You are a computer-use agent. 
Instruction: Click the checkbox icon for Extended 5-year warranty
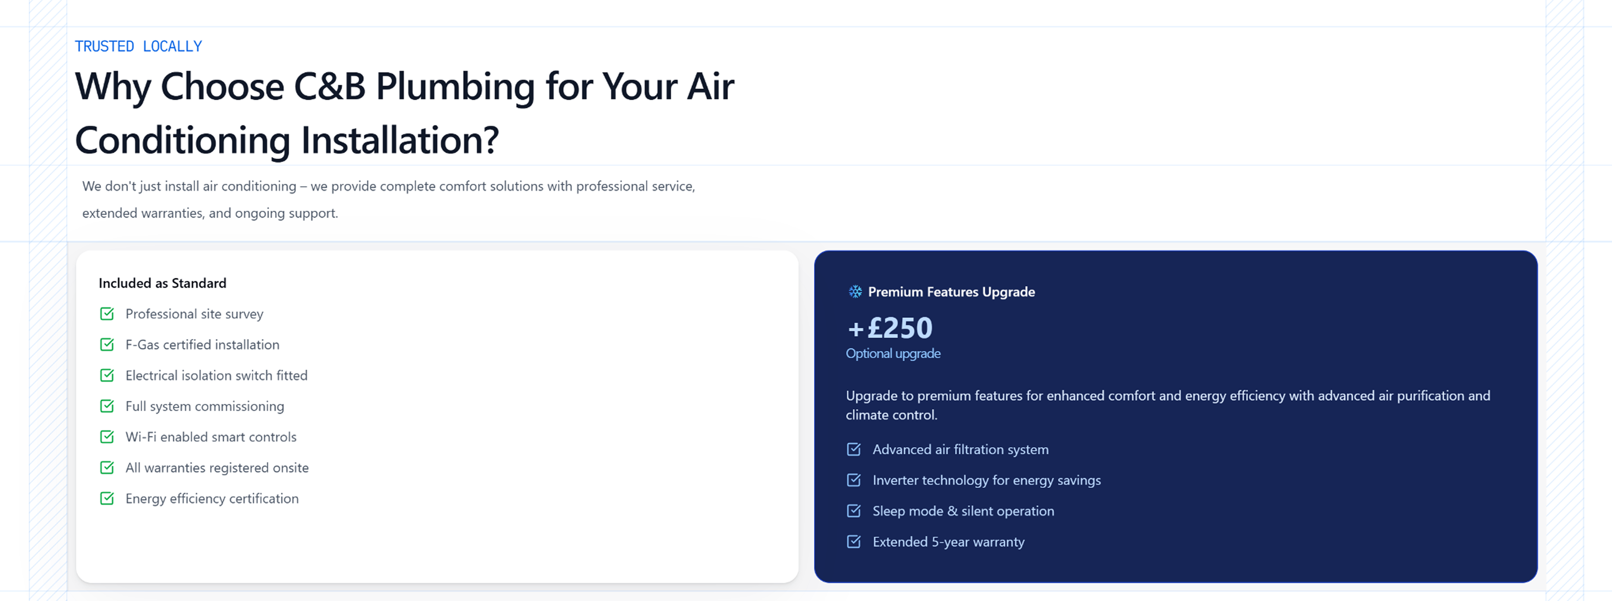853,541
